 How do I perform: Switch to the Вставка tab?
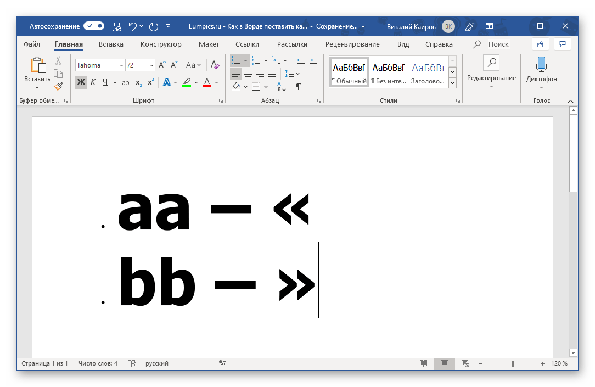pyautogui.click(x=111, y=44)
